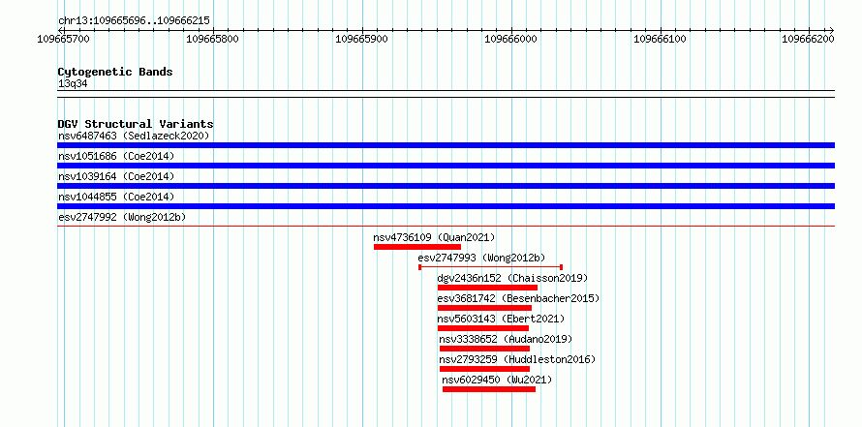This screenshot has width=862, height=427.
Task: Click the red bar under nsv6029450
Action: [489, 389]
